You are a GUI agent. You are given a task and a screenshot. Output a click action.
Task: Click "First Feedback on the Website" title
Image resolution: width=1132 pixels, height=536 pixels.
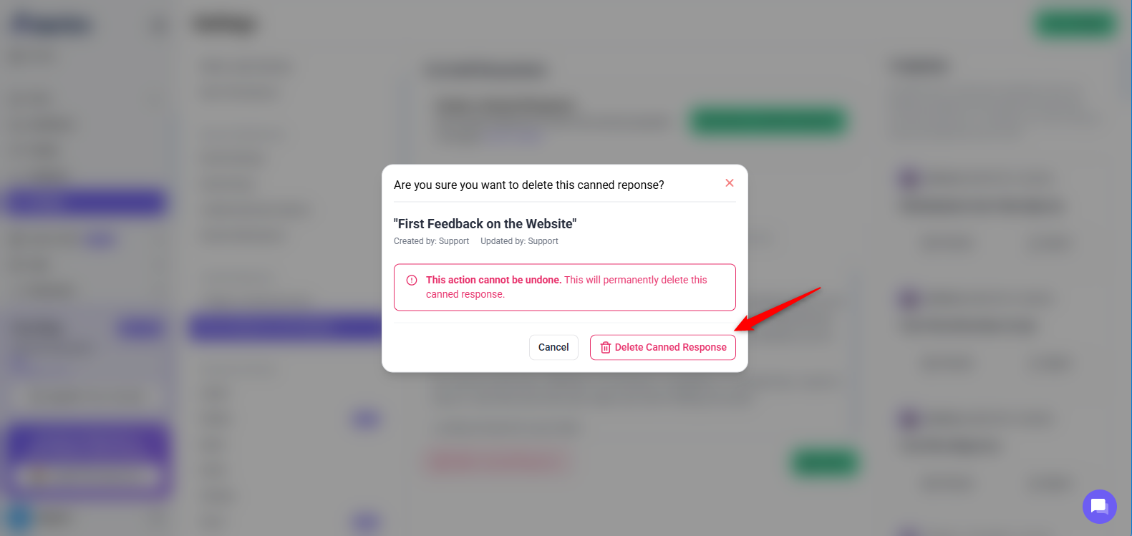tap(485, 224)
